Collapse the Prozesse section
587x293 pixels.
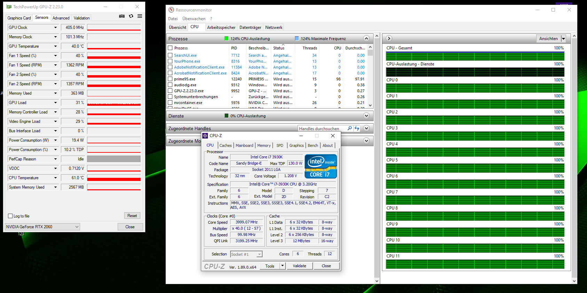click(x=366, y=39)
